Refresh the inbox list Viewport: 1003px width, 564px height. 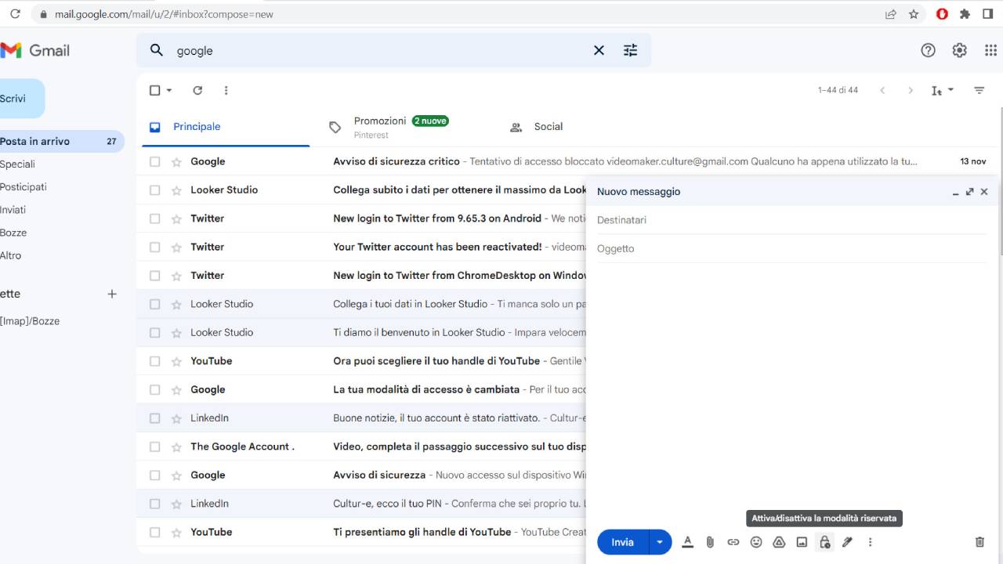click(x=197, y=90)
